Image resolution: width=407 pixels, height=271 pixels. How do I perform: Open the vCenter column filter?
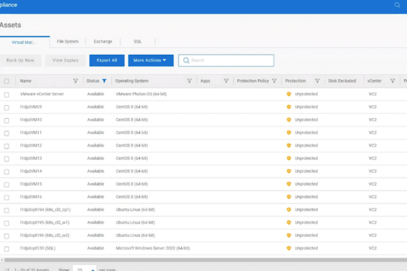[392, 81]
